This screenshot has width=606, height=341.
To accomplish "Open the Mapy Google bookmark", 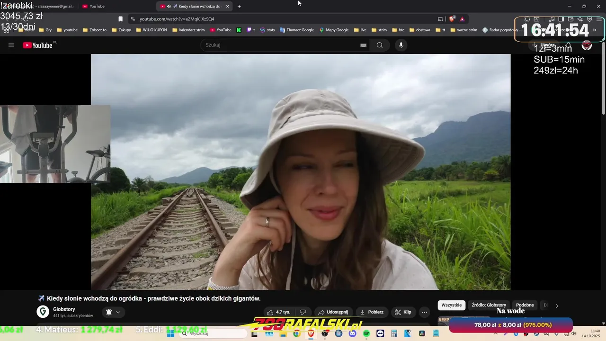I will tap(334, 30).
